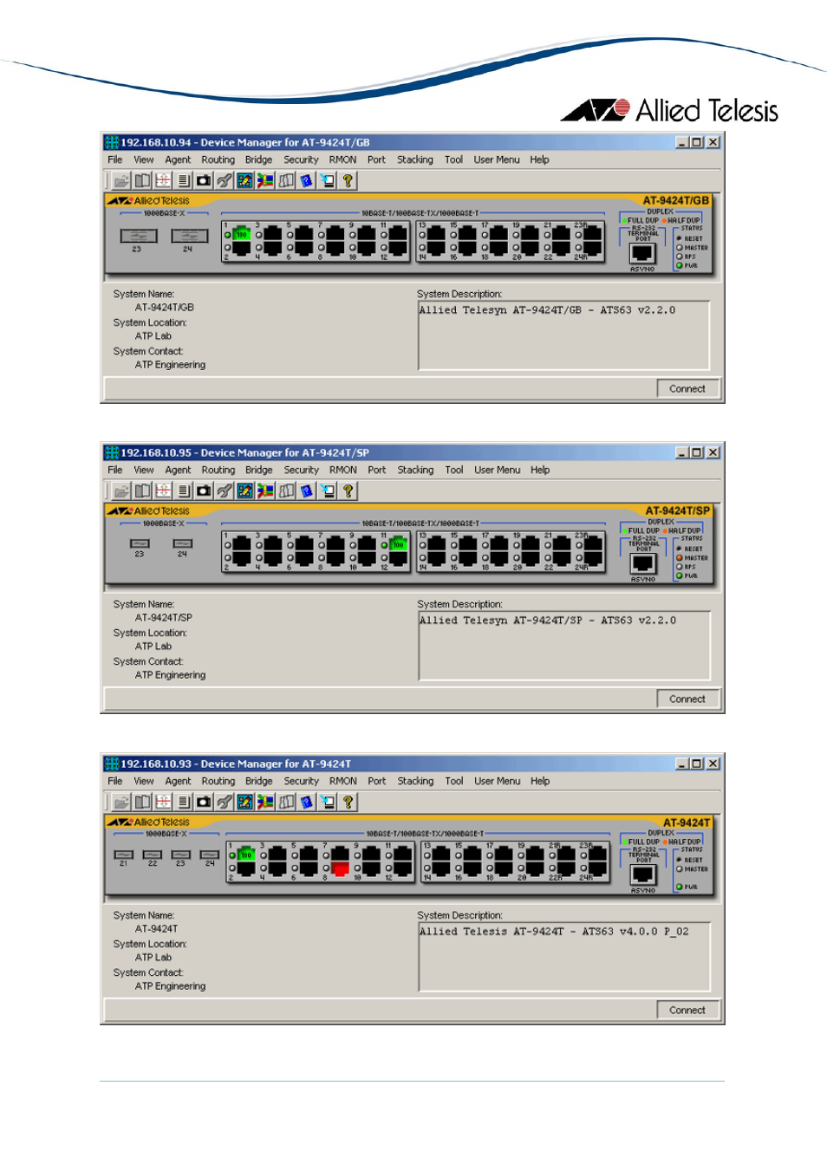This screenshot has height=1170, width=827.
Task: Click the yellow question-mark icon in 192.168.10.93 window
Action: point(348,803)
